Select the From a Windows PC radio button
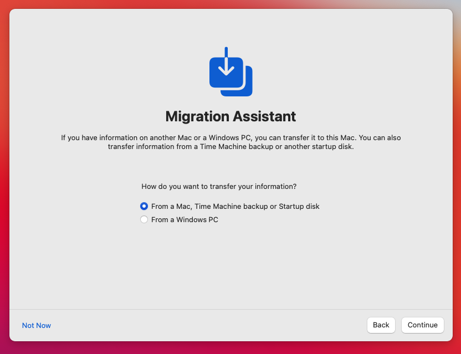Image resolution: width=461 pixels, height=354 pixels. coord(144,219)
